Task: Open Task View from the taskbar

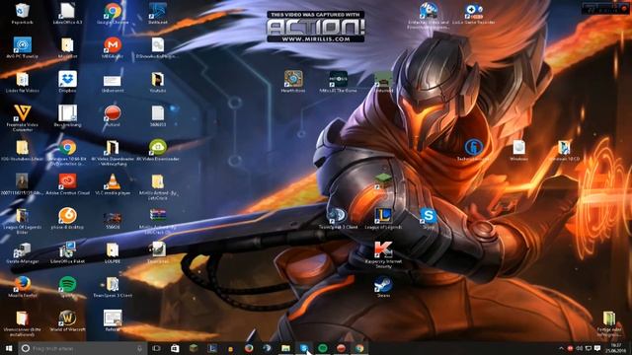Action: point(156,348)
